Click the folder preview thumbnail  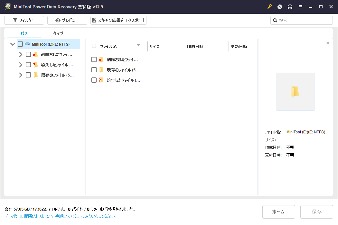click(x=295, y=92)
